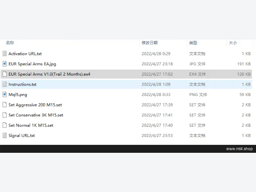
Task: Click the date 2022/4/28 1:09
Action: tap(156, 84)
